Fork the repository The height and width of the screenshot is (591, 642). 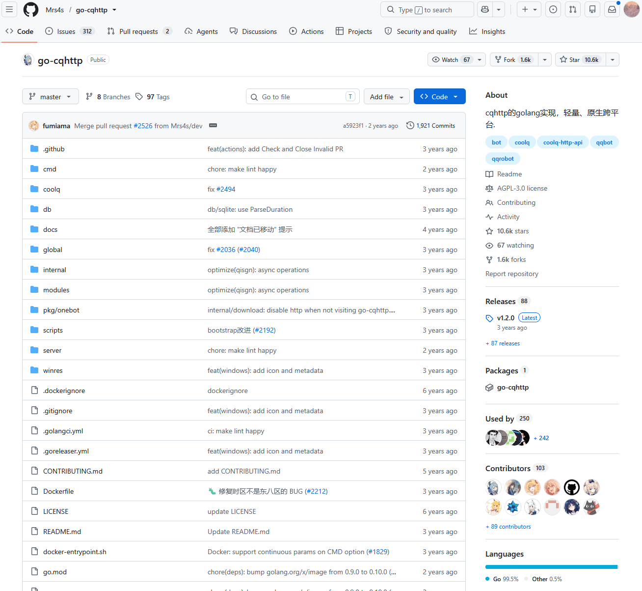tap(514, 59)
